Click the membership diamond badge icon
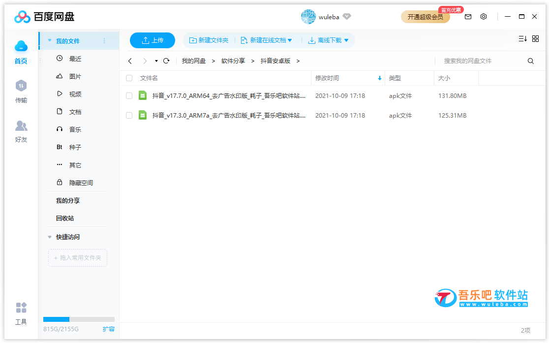549x343 pixels. 347,16
